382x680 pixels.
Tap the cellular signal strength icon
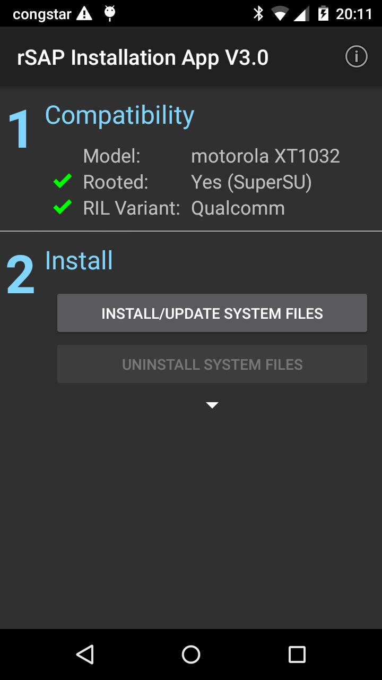click(x=301, y=14)
